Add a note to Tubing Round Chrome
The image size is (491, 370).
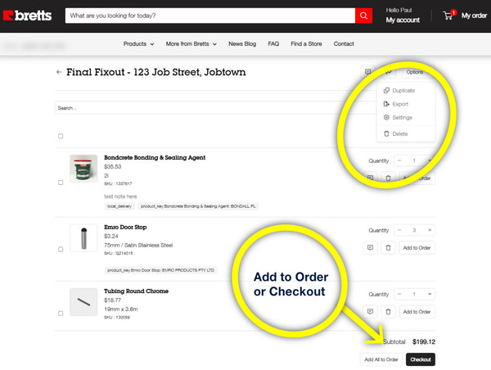(370, 312)
